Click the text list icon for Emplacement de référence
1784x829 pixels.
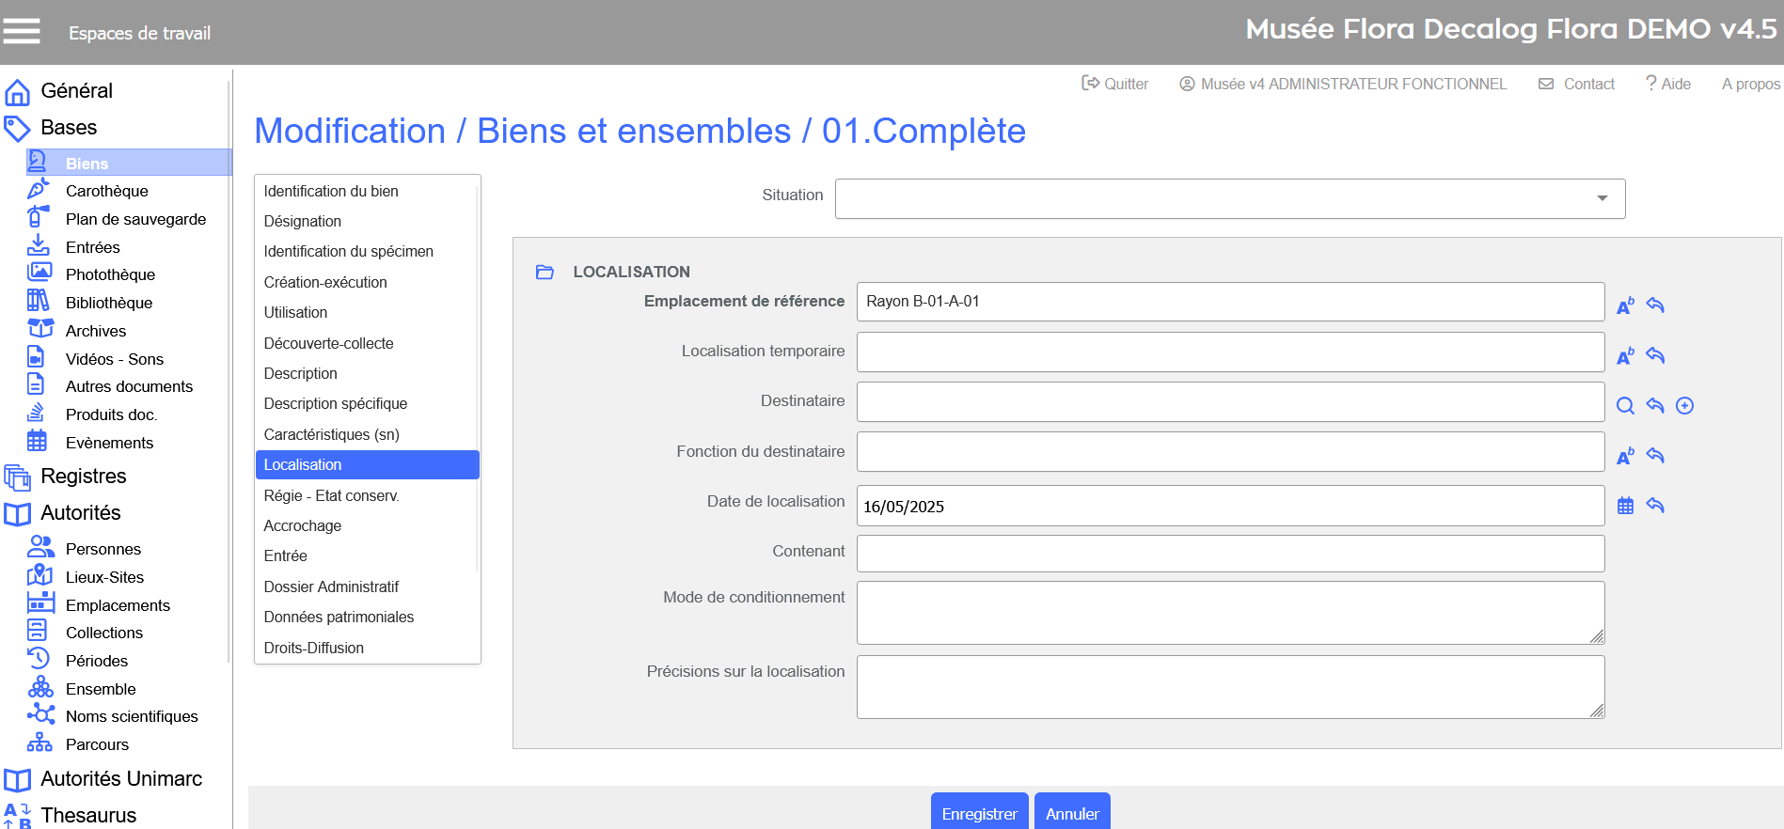[1625, 305]
